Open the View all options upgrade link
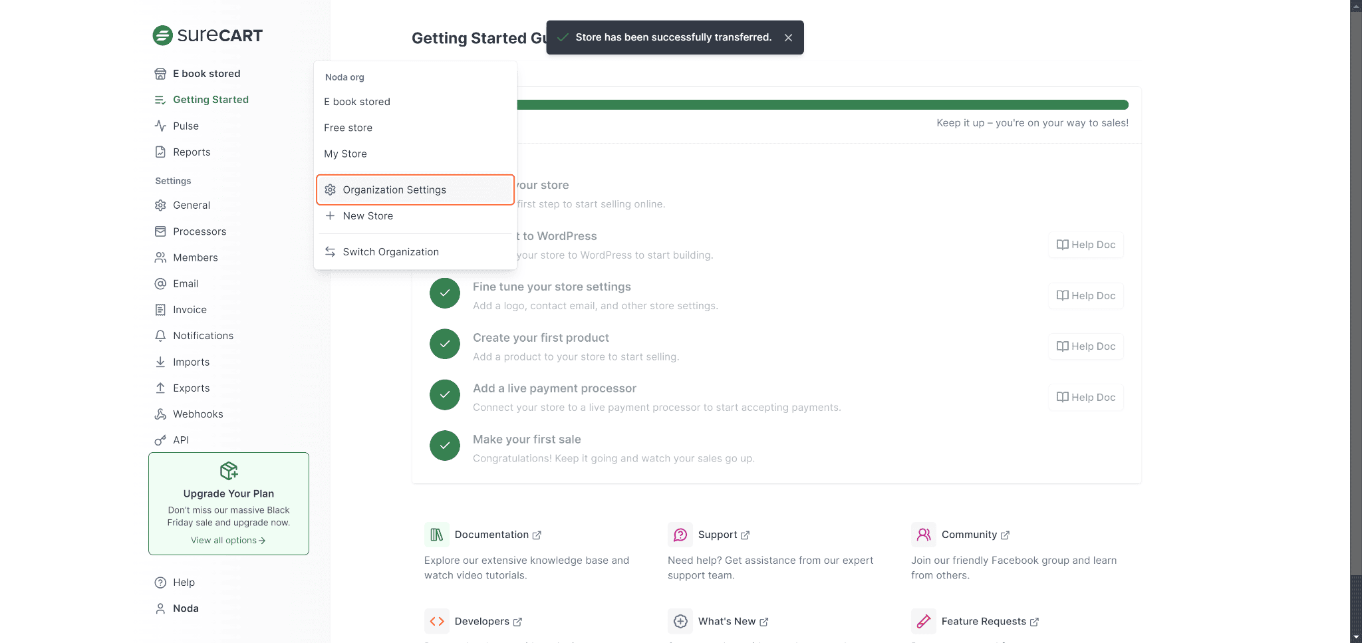 coord(228,541)
